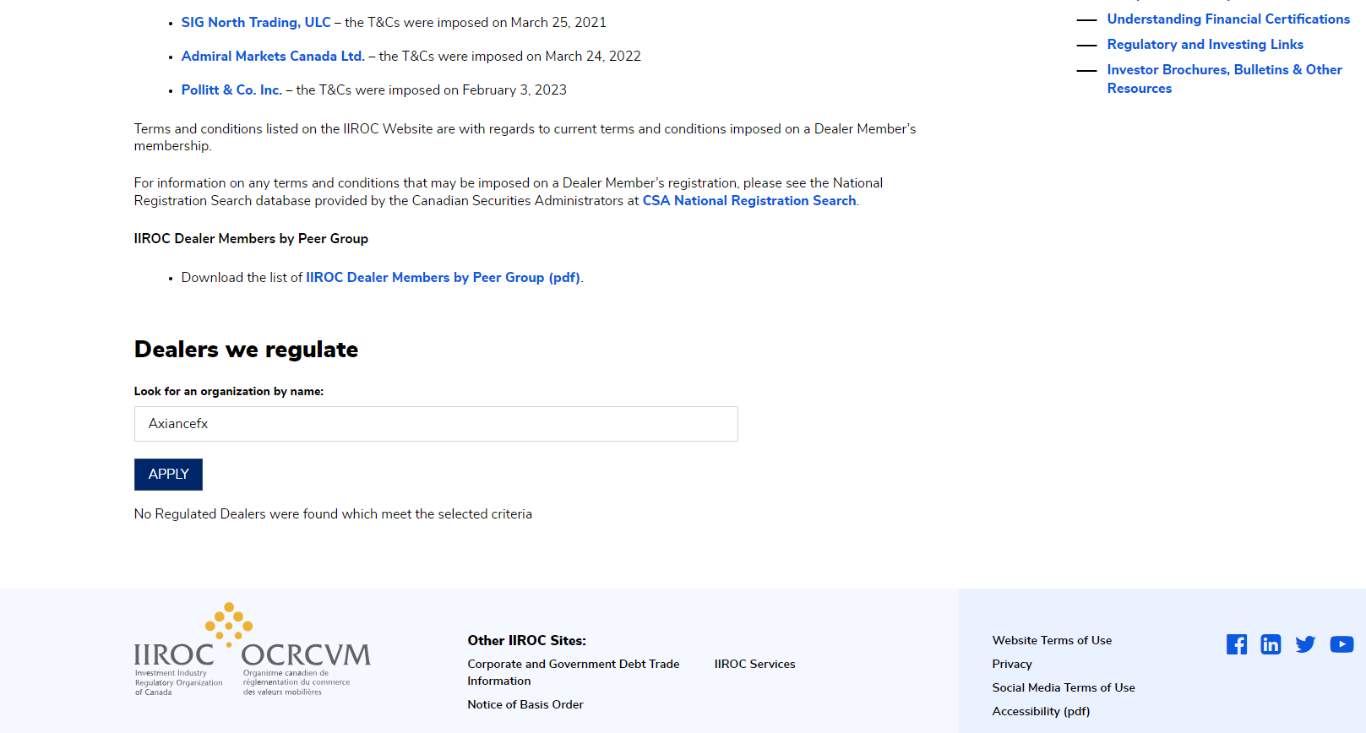This screenshot has height=733, width=1366.
Task: Click the IIROC OCRCVM footer logo
Action: coord(252,649)
